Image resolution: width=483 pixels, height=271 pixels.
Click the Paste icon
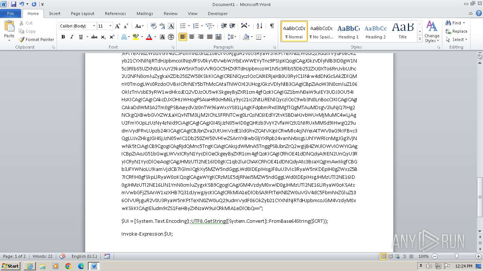pos(9,26)
